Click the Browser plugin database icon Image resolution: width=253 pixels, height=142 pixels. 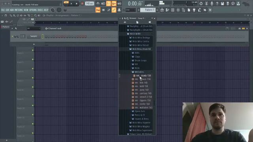150,22
